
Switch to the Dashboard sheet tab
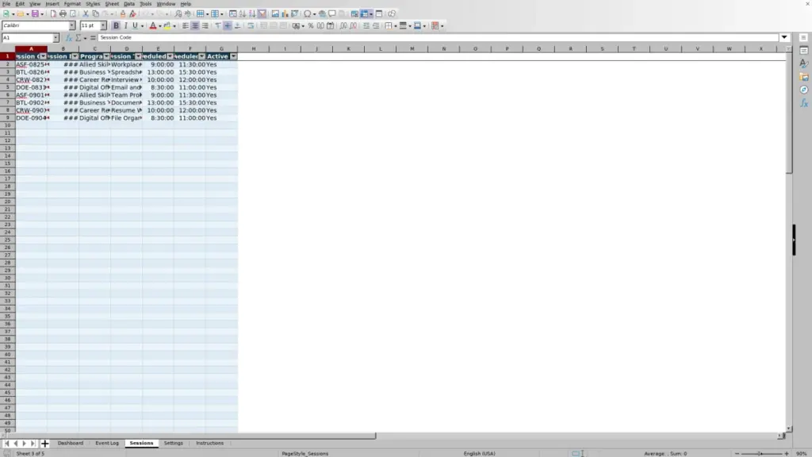click(71, 443)
